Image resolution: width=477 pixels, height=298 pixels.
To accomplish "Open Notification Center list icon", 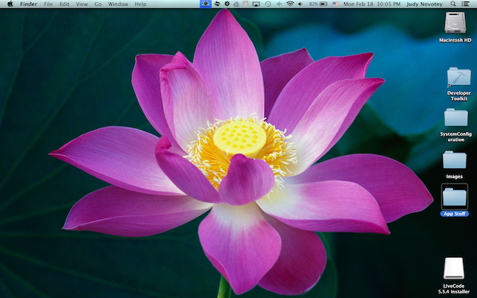I will click(x=465, y=4).
